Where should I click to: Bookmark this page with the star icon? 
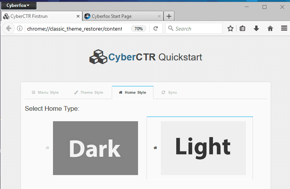tap(230, 29)
